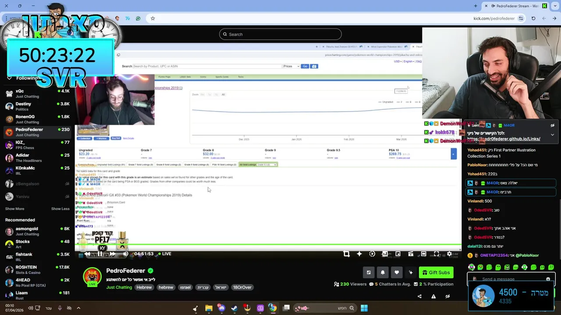Open Steam from the taskbar
The height and width of the screenshot is (315, 561).
tap(234, 308)
